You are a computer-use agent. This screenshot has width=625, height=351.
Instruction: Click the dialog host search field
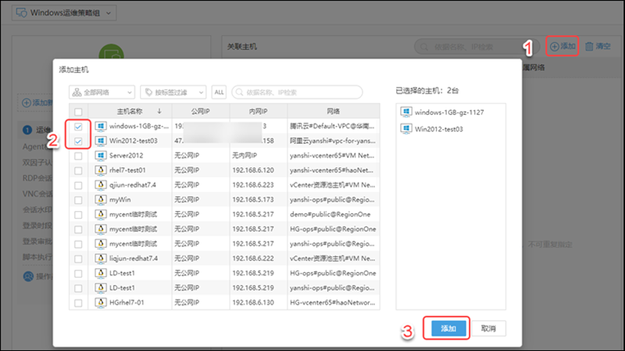pos(297,92)
